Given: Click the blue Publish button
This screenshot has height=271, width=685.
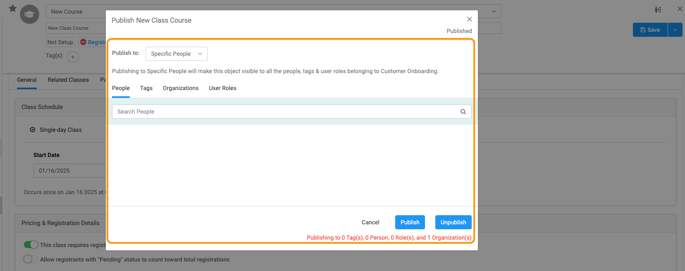Looking at the screenshot, I should [x=410, y=222].
